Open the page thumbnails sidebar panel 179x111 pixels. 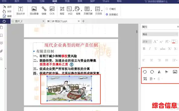click(2, 27)
